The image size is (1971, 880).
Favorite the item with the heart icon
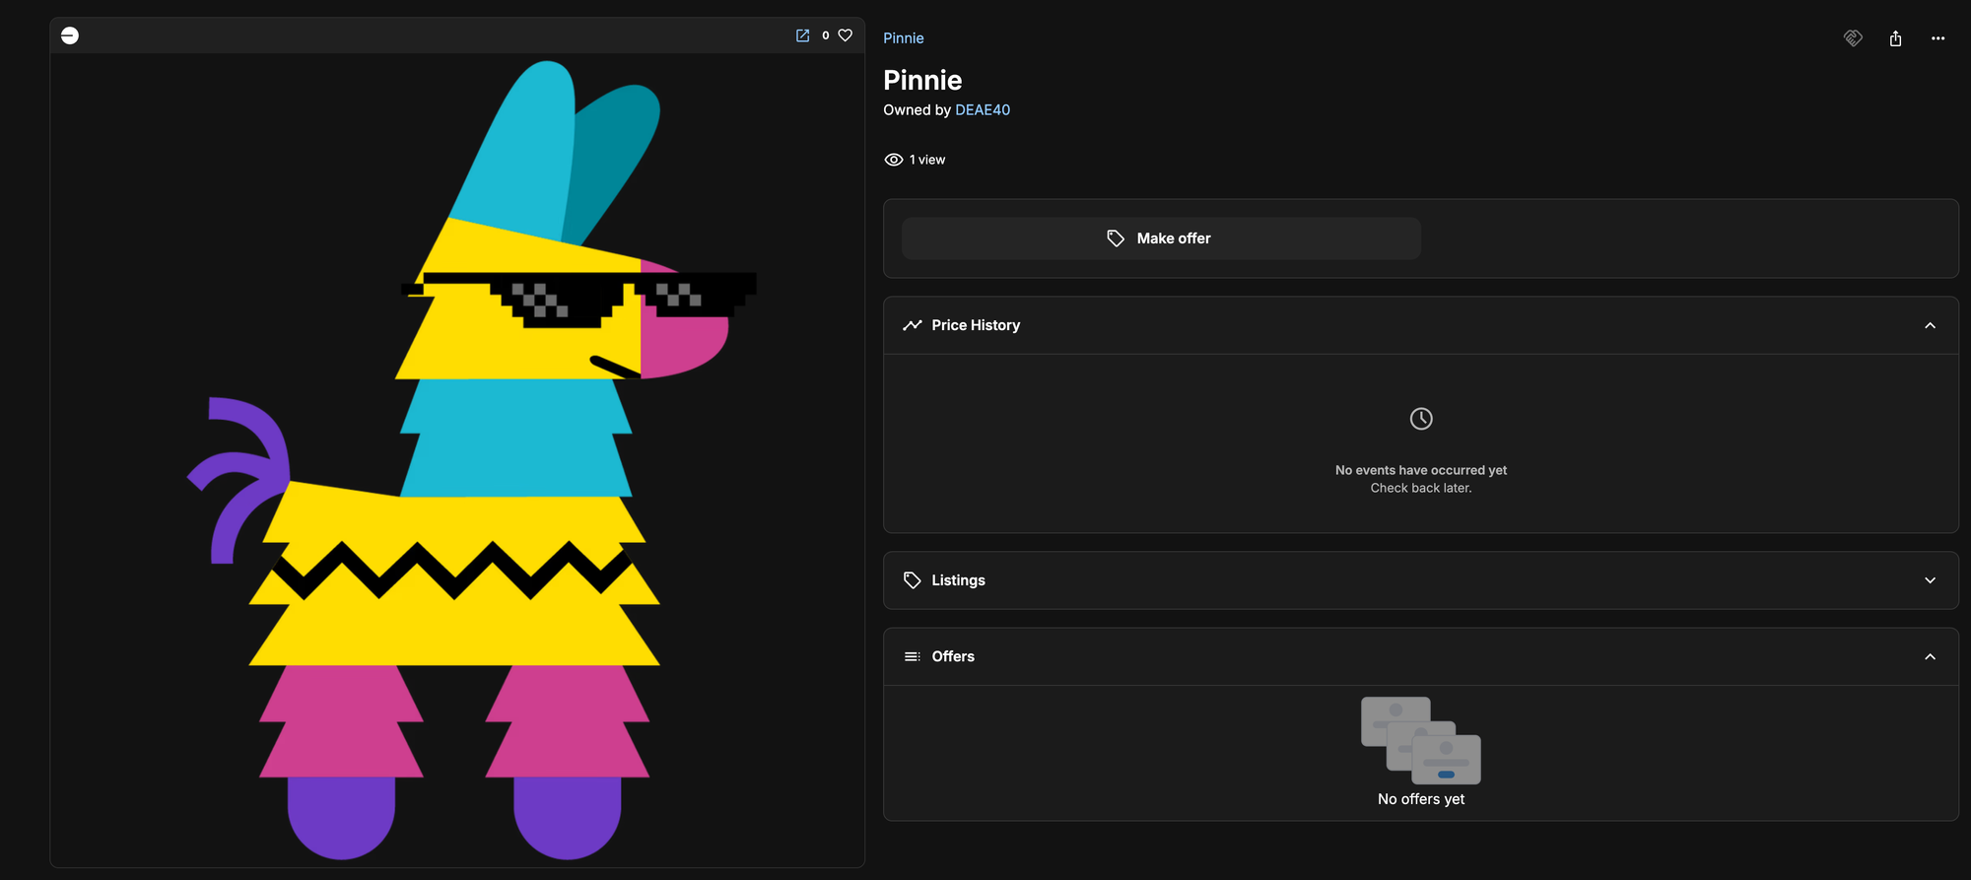[x=845, y=35]
